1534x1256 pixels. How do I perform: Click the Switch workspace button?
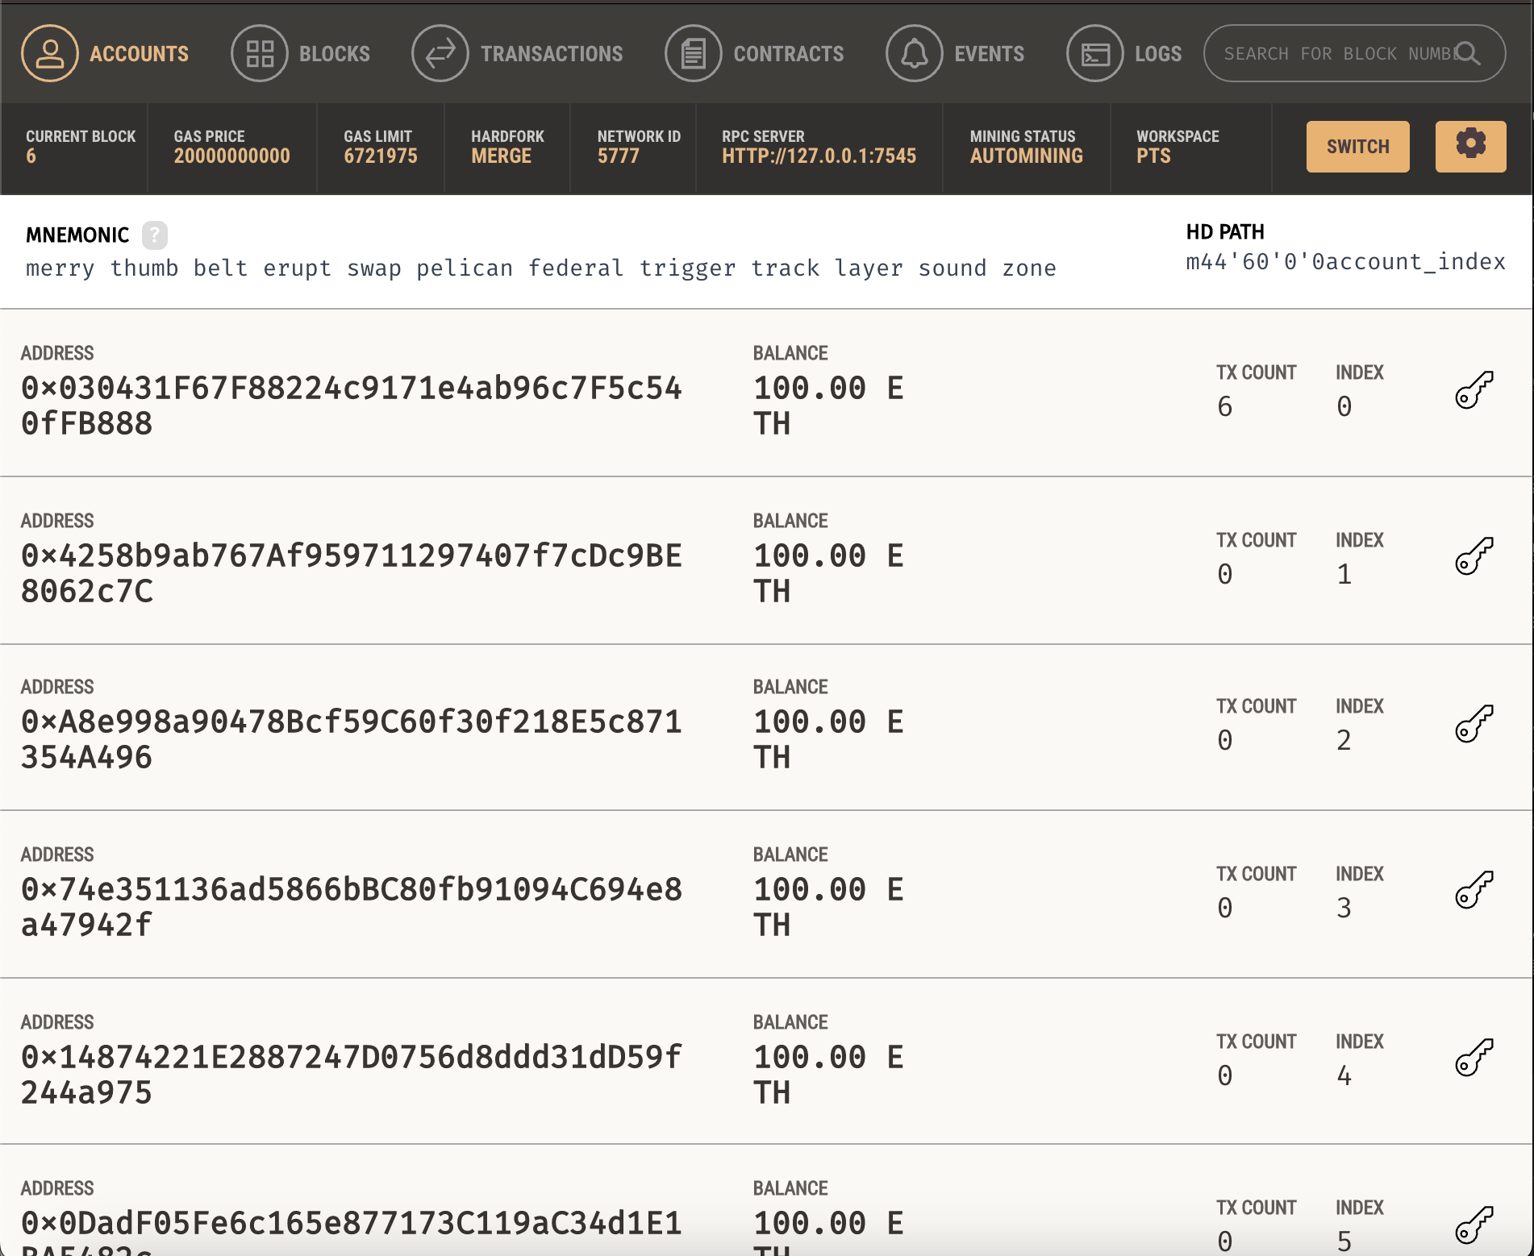[x=1358, y=147]
